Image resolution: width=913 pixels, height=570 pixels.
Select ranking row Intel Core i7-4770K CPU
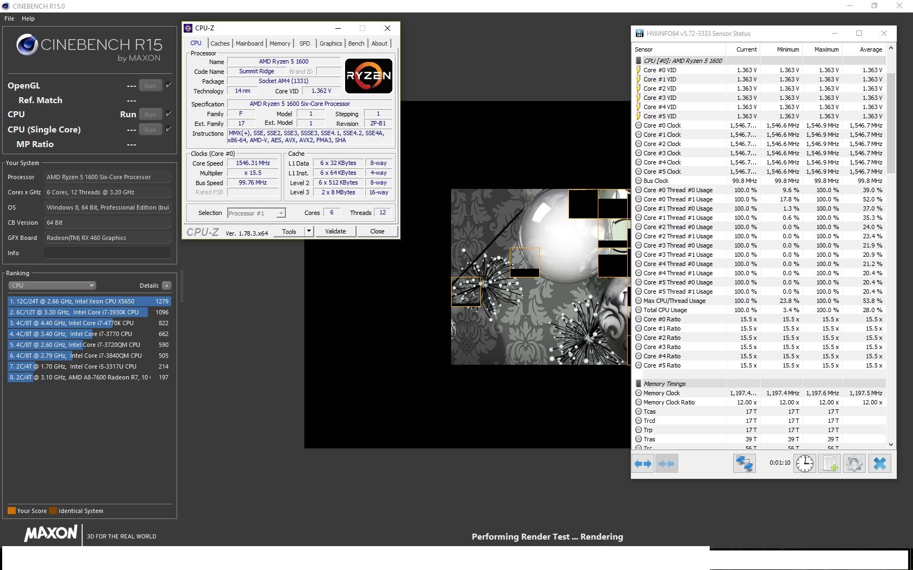89,323
